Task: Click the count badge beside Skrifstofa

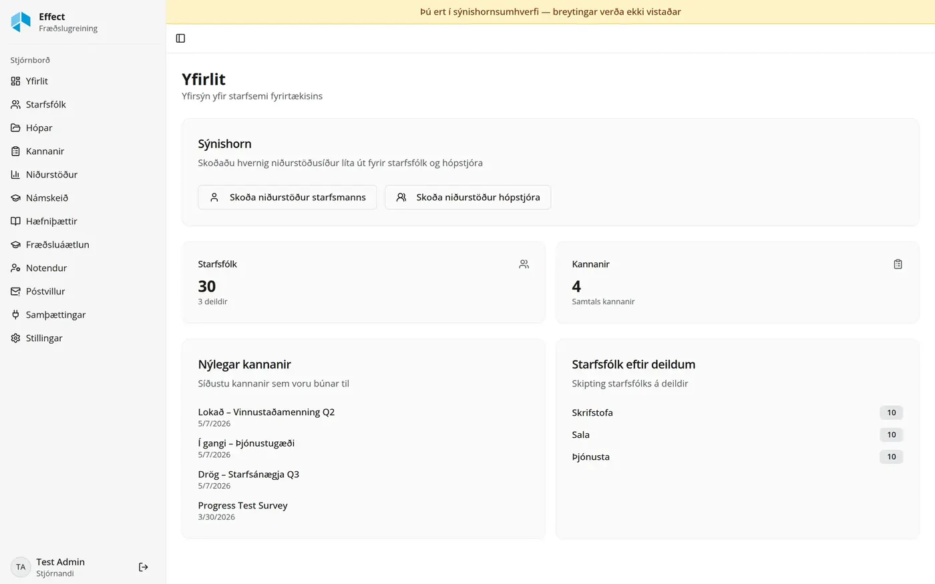Action: (x=892, y=412)
